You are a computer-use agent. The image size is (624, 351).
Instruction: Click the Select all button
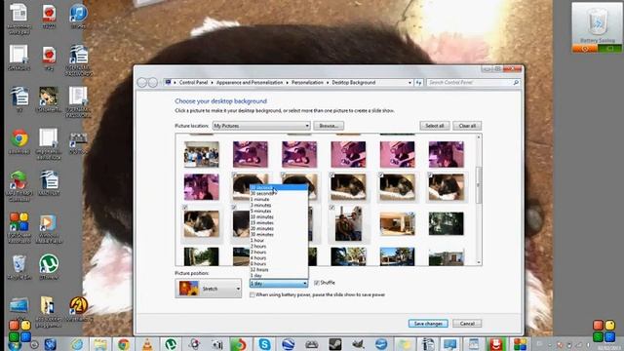coord(435,126)
